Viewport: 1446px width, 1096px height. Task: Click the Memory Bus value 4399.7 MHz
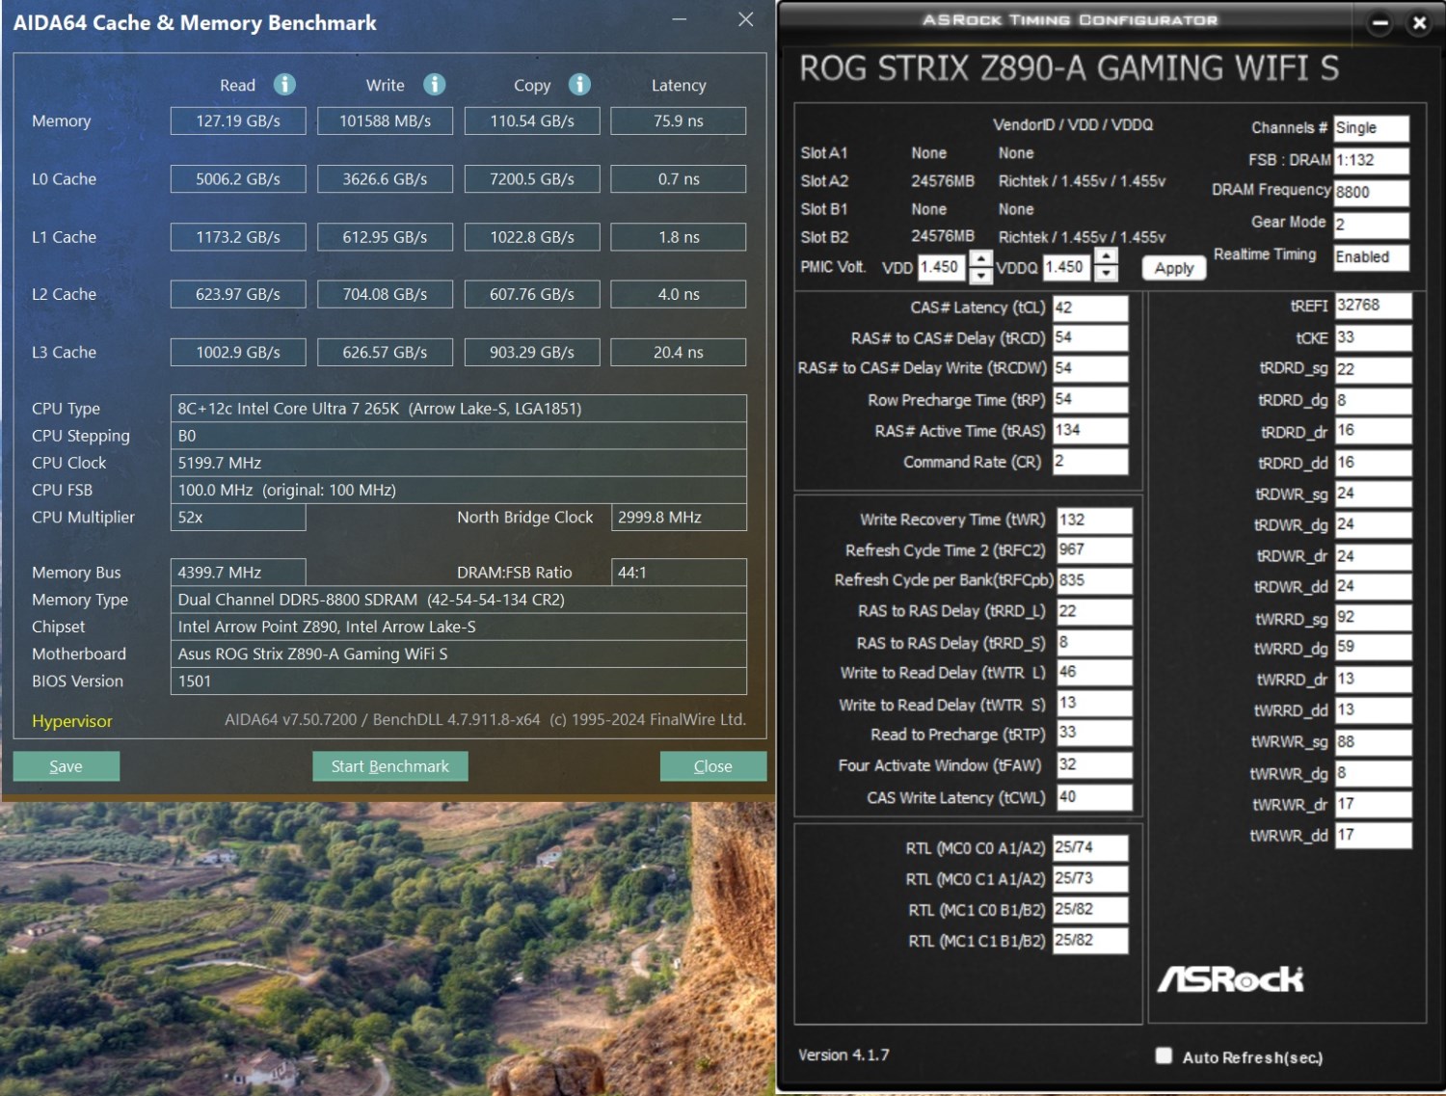pos(238,573)
